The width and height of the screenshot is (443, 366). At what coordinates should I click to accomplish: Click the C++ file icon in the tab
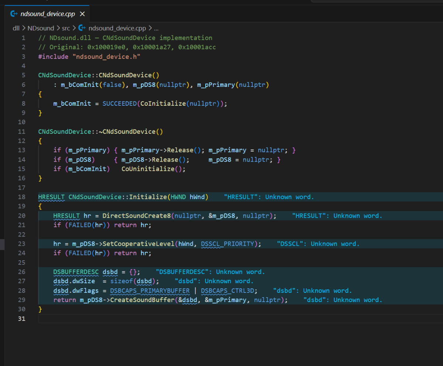pyautogui.click(x=14, y=14)
